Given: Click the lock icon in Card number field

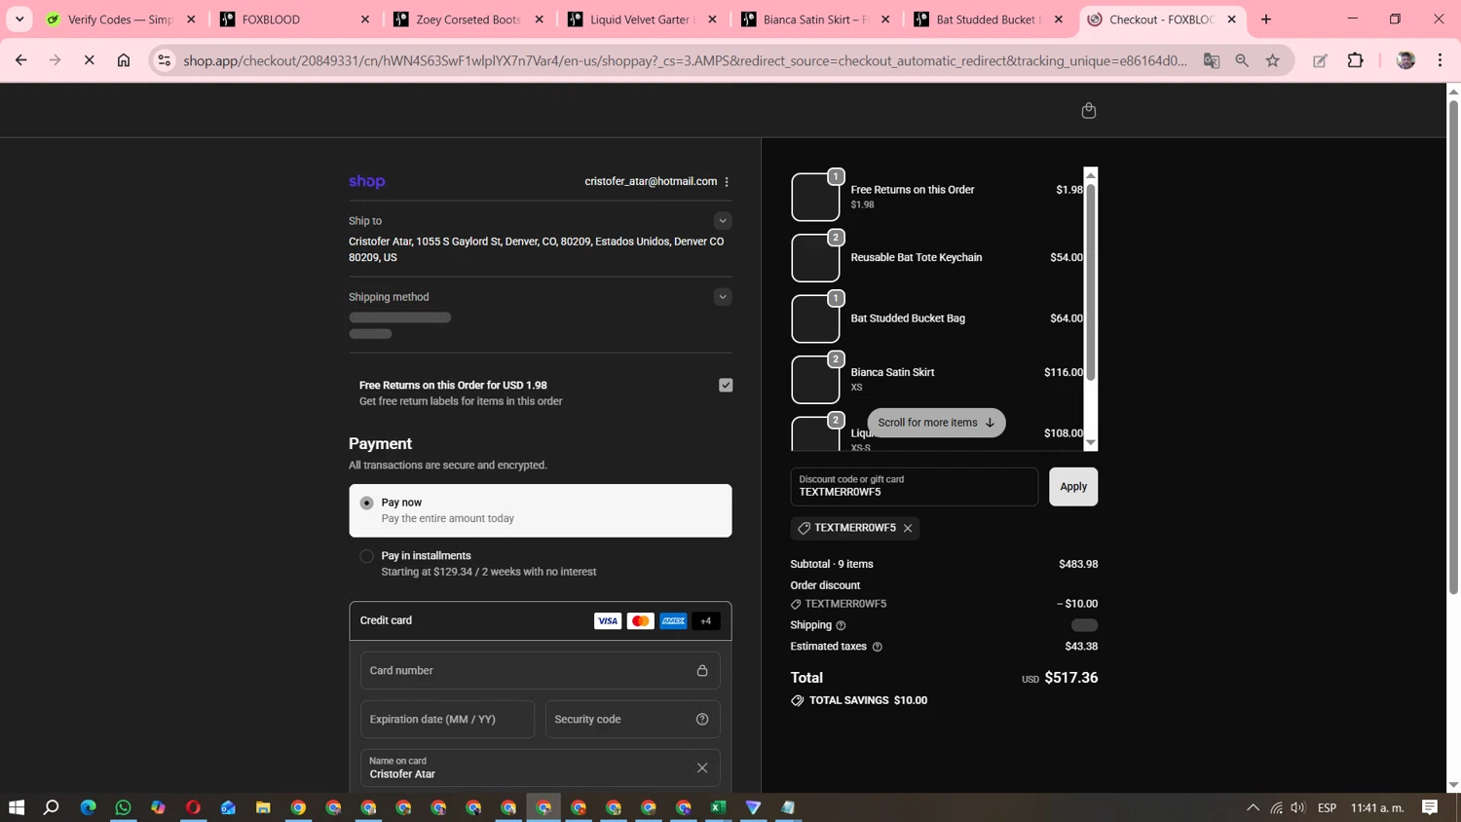Looking at the screenshot, I should click(702, 670).
